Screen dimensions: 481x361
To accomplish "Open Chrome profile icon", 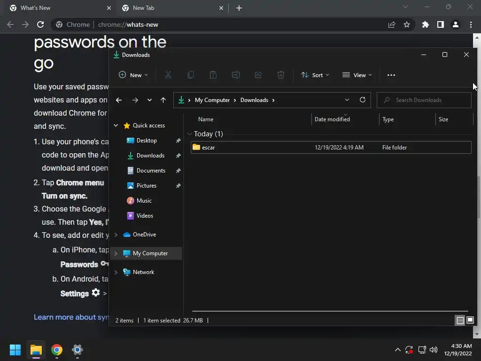I will click(456, 24).
